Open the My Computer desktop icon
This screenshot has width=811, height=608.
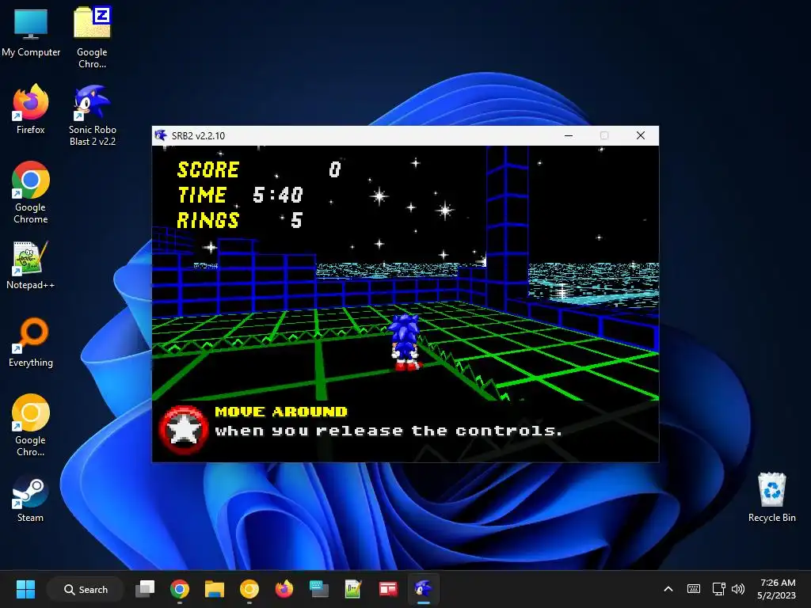[31, 32]
